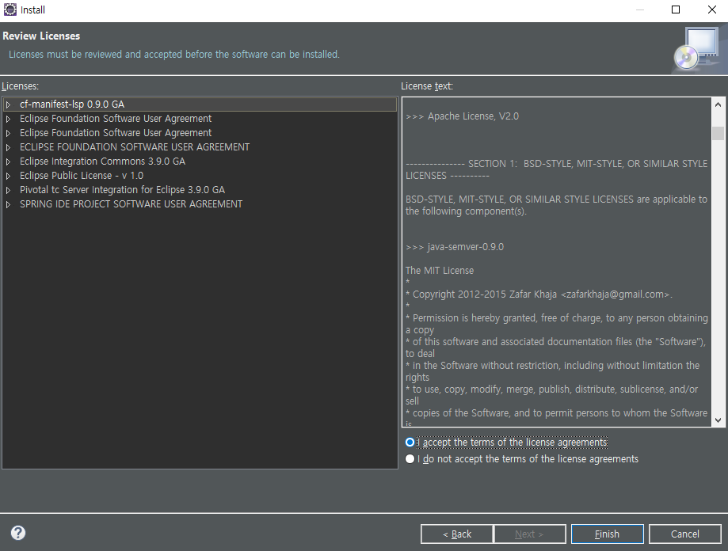Click the Finish button

608,534
